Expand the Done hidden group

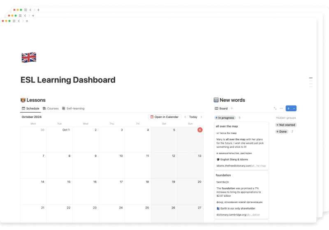283,131
